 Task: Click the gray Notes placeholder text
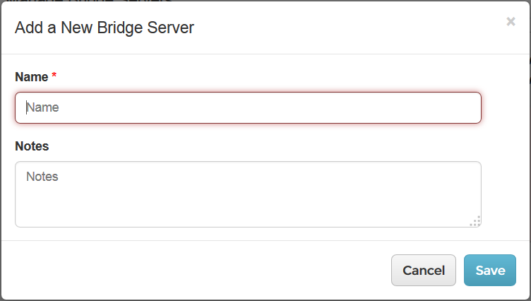42,177
